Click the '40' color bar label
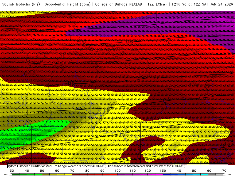This screenshot has width=235, height=176. point(27,171)
